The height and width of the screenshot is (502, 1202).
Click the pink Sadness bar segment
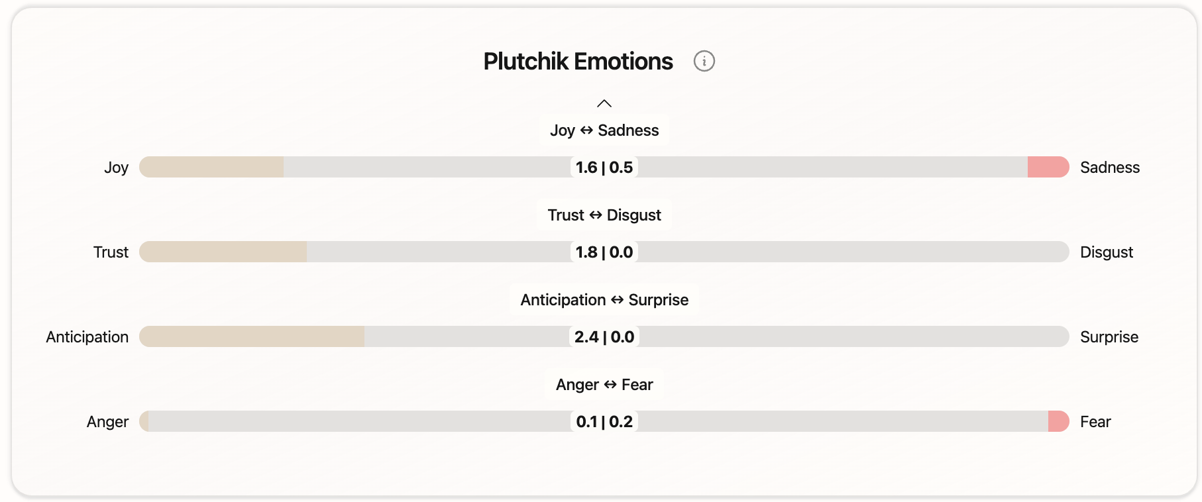[1048, 167]
